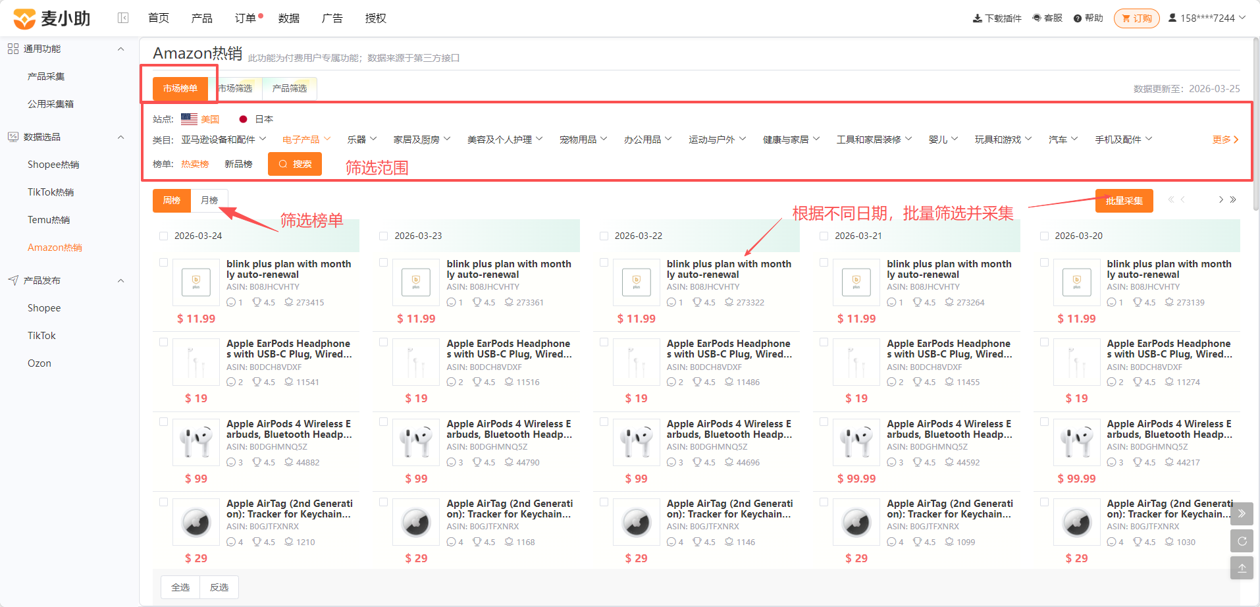Check blink plus plan under 2026-03-24

pos(163,263)
